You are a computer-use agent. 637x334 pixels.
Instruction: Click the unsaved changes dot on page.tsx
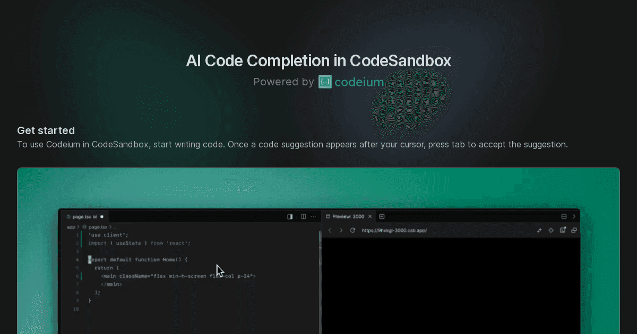pyautogui.click(x=102, y=217)
